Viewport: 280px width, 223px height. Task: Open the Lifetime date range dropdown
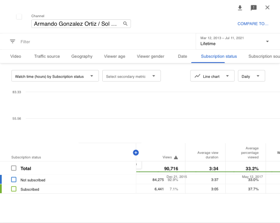click(235, 41)
